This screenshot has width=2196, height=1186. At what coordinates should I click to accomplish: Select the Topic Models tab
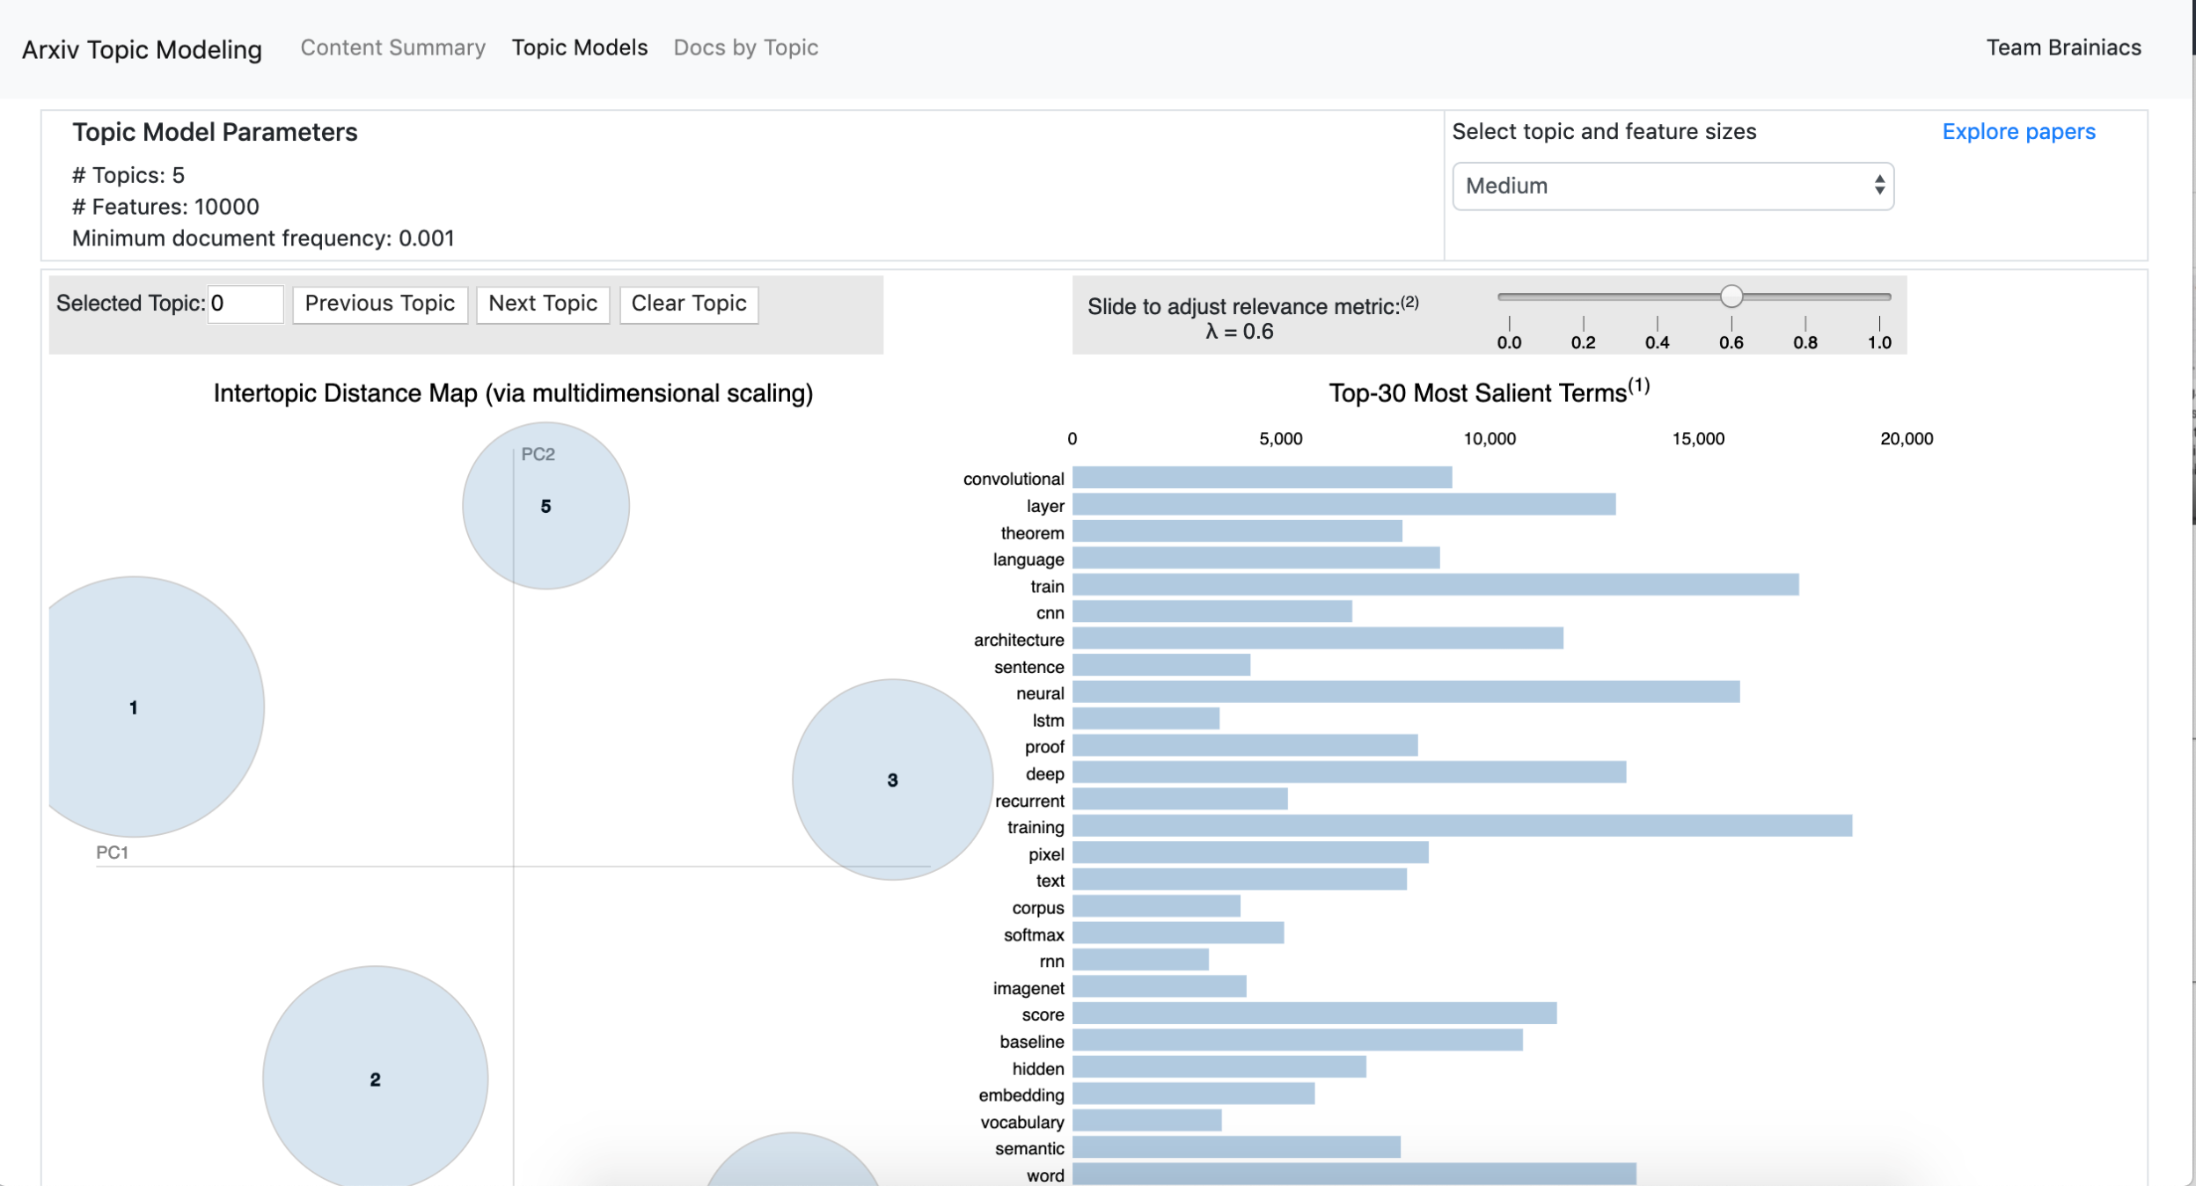coord(579,48)
